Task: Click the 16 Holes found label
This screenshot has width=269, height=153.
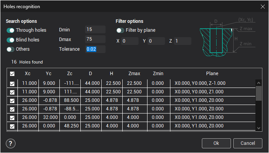Action: point(27,62)
